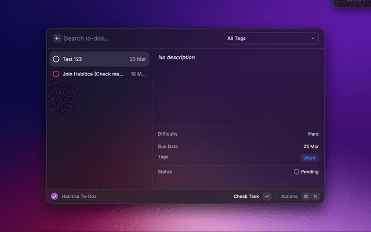Click the Habitica To-Dos label
The height and width of the screenshot is (232, 371).
tap(79, 197)
